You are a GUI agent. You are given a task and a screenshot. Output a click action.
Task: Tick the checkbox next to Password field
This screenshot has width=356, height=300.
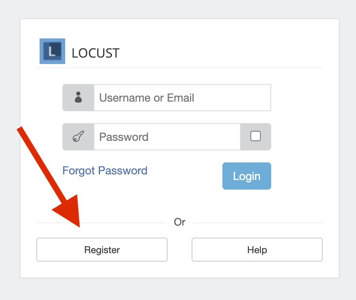pos(255,136)
